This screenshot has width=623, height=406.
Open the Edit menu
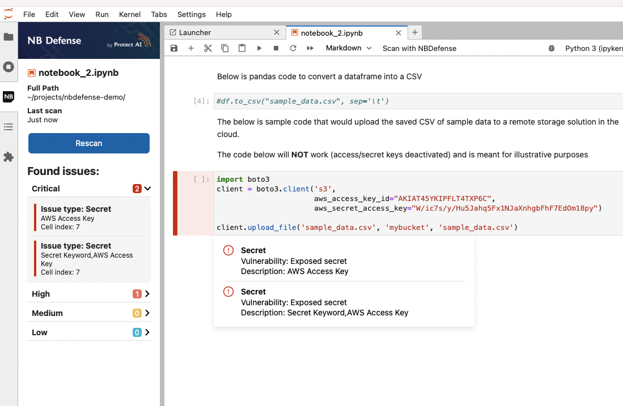coord(52,14)
